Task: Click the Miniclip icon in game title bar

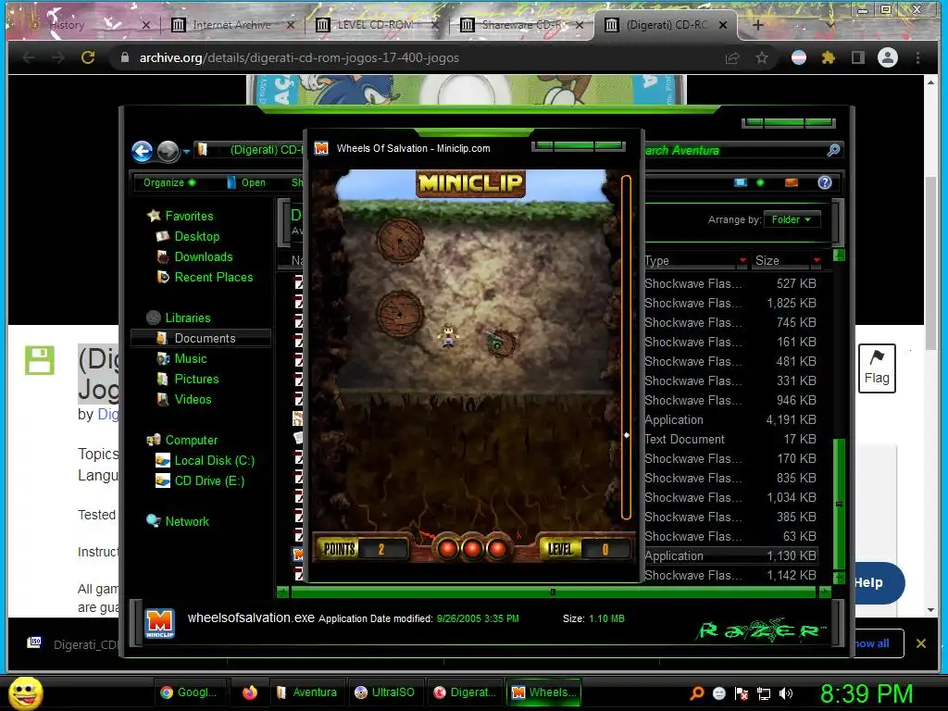Action: [x=321, y=148]
